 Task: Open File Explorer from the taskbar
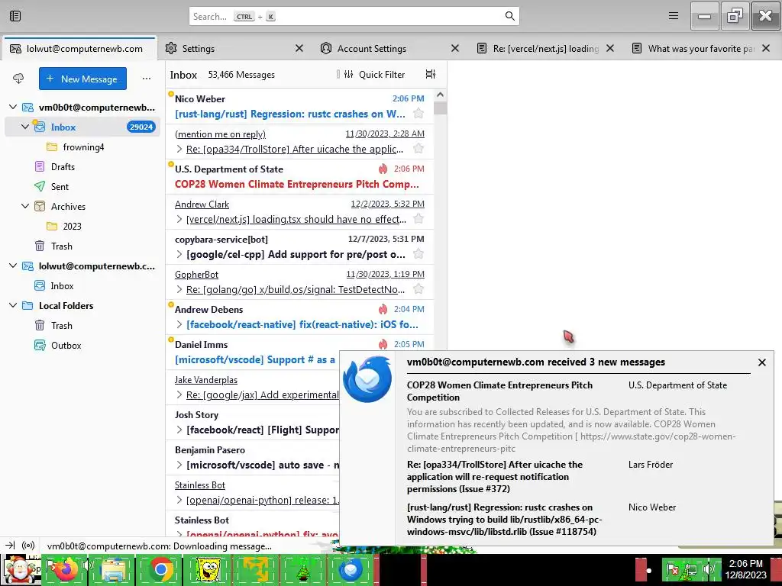[113, 570]
